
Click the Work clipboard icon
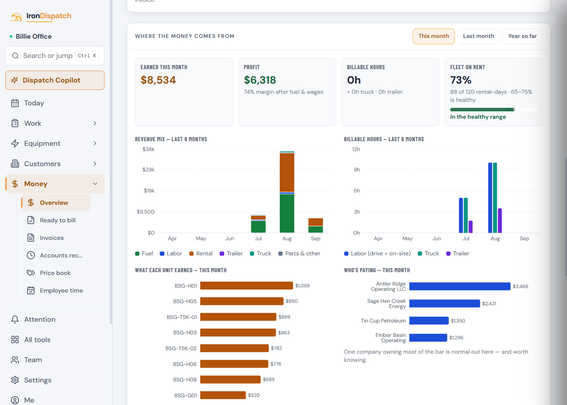coord(15,123)
